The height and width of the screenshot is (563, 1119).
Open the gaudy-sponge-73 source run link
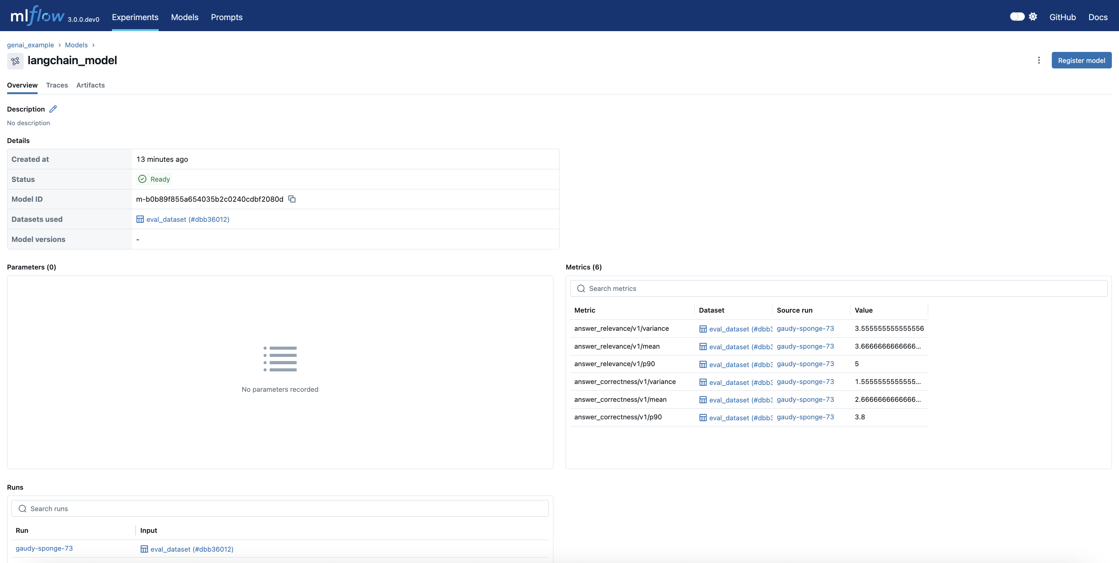805,329
